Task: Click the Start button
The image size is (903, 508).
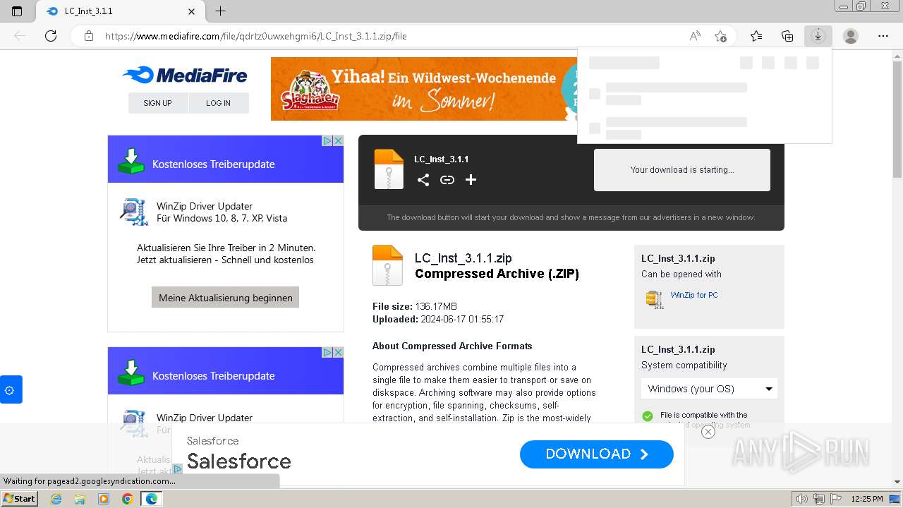Action: click(19, 499)
